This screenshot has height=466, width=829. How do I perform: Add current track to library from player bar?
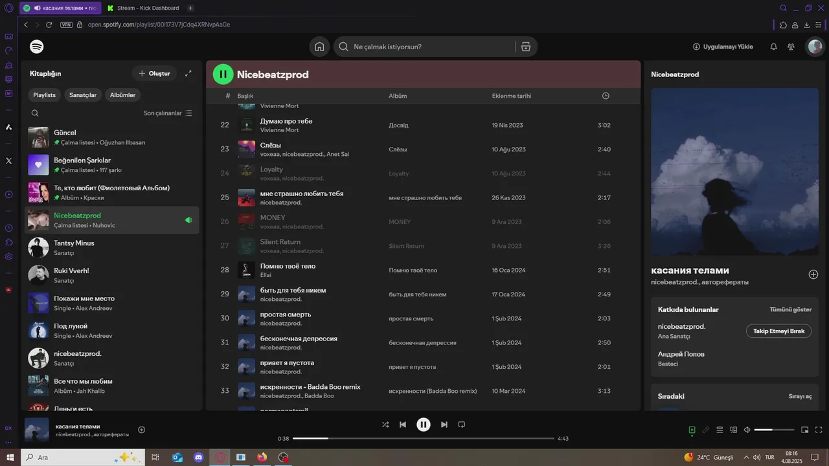coord(142,430)
